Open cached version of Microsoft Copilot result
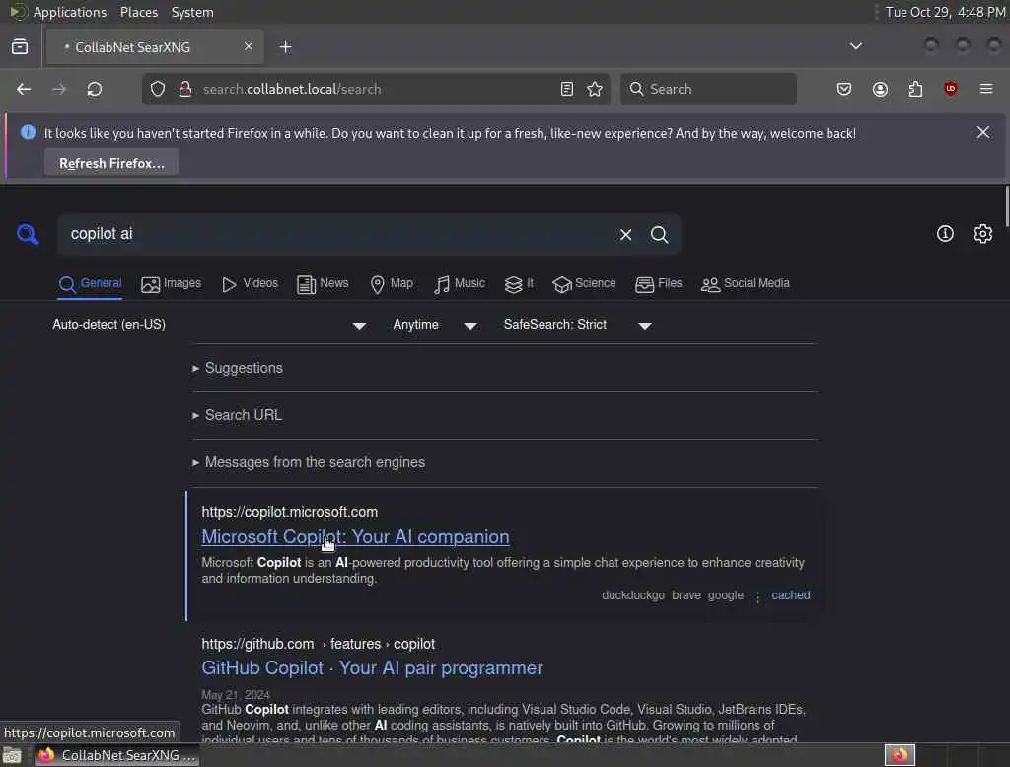 pyautogui.click(x=791, y=595)
